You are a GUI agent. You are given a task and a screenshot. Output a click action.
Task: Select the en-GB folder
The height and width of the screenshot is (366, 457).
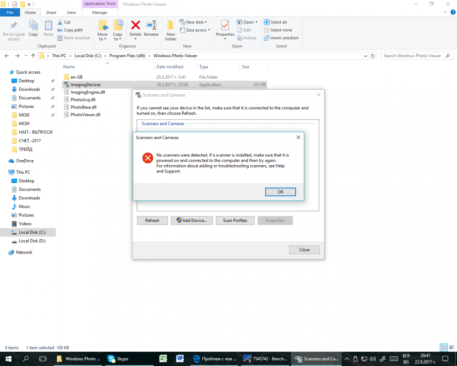tap(76, 77)
